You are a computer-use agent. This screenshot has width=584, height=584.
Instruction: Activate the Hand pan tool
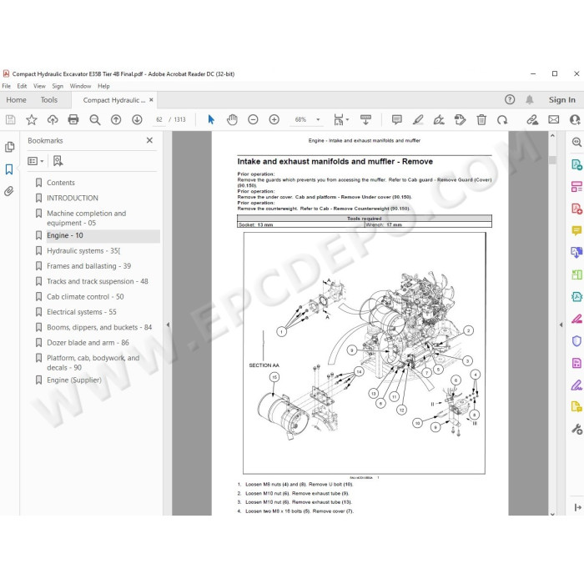coord(232,119)
